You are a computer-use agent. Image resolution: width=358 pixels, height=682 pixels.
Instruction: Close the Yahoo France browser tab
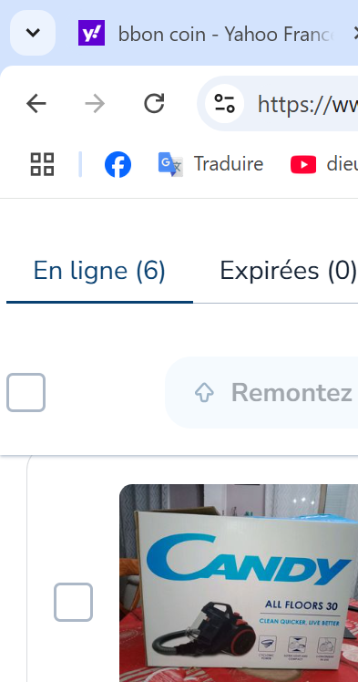(353, 34)
